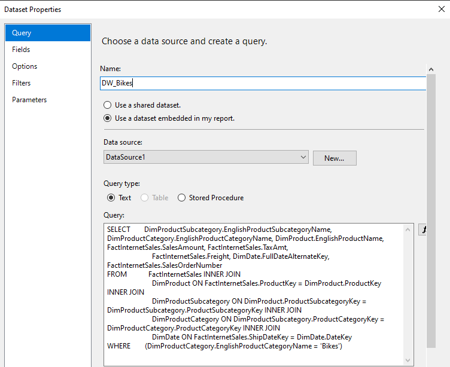Image resolution: width=450 pixels, height=367 pixels.
Task: Select 'Use a shared dataset' radio option
Action: (108, 105)
